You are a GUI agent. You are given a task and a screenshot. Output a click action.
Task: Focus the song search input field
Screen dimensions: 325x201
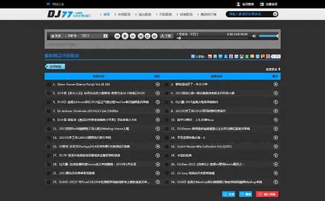coord(249,14)
